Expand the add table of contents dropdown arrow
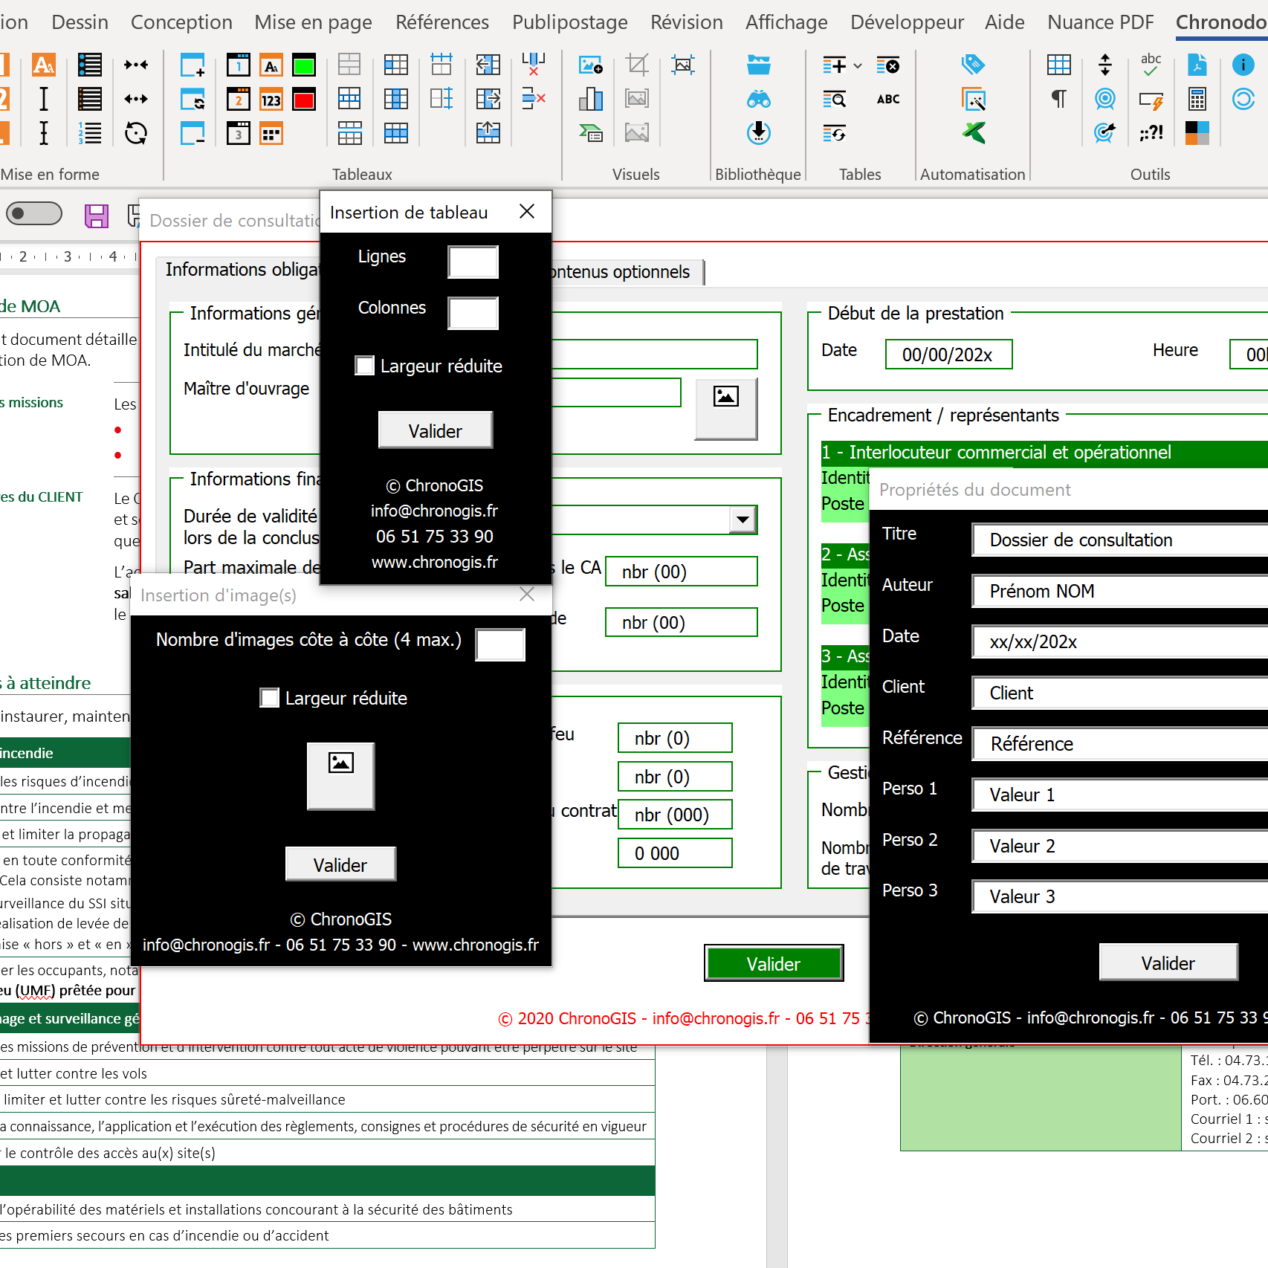The height and width of the screenshot is (1268, 1268). click(858, 65)
